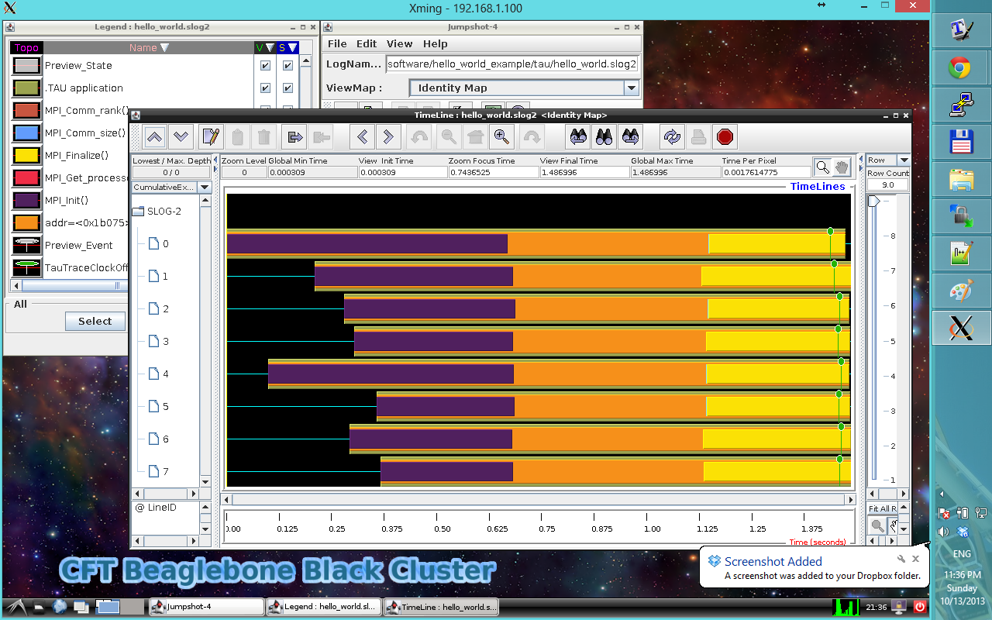Click the Preview_Event legend topology icon
This screenshot has width=992, height=620.
pyautogui.click(x=27, y=245)
